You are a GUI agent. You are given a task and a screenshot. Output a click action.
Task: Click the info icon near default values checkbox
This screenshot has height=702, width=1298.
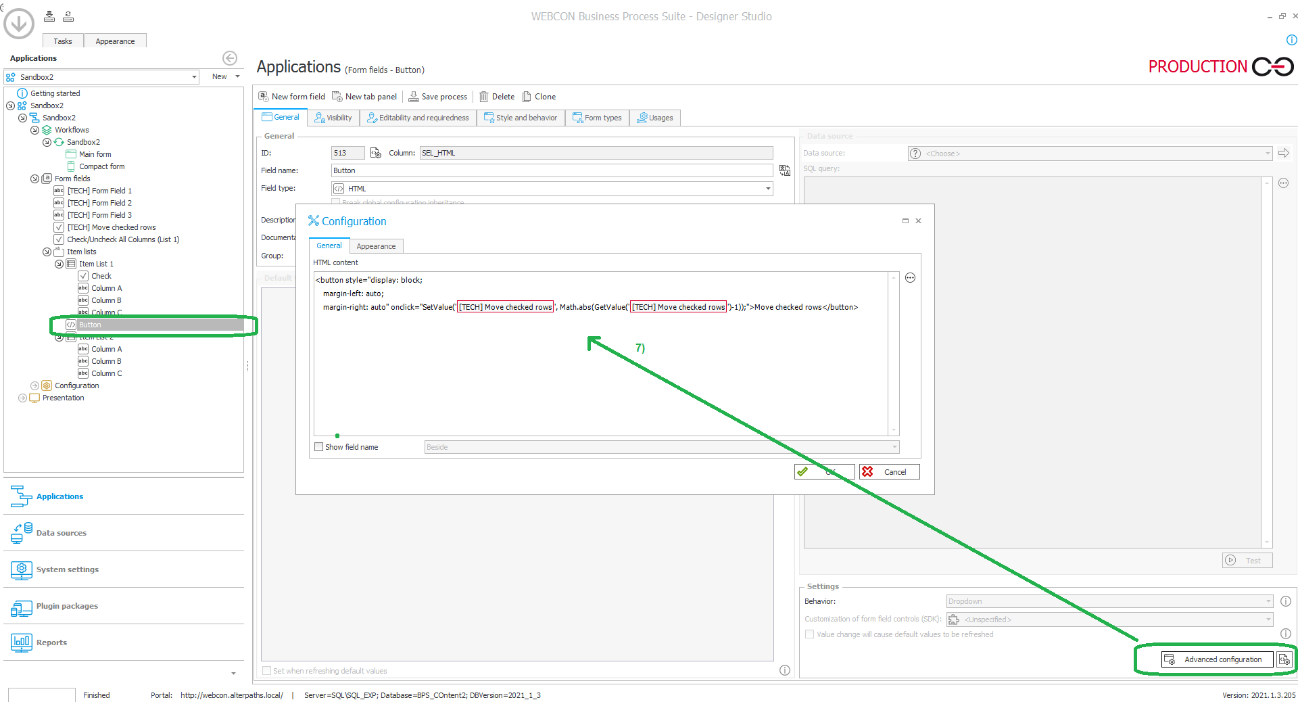785,670
